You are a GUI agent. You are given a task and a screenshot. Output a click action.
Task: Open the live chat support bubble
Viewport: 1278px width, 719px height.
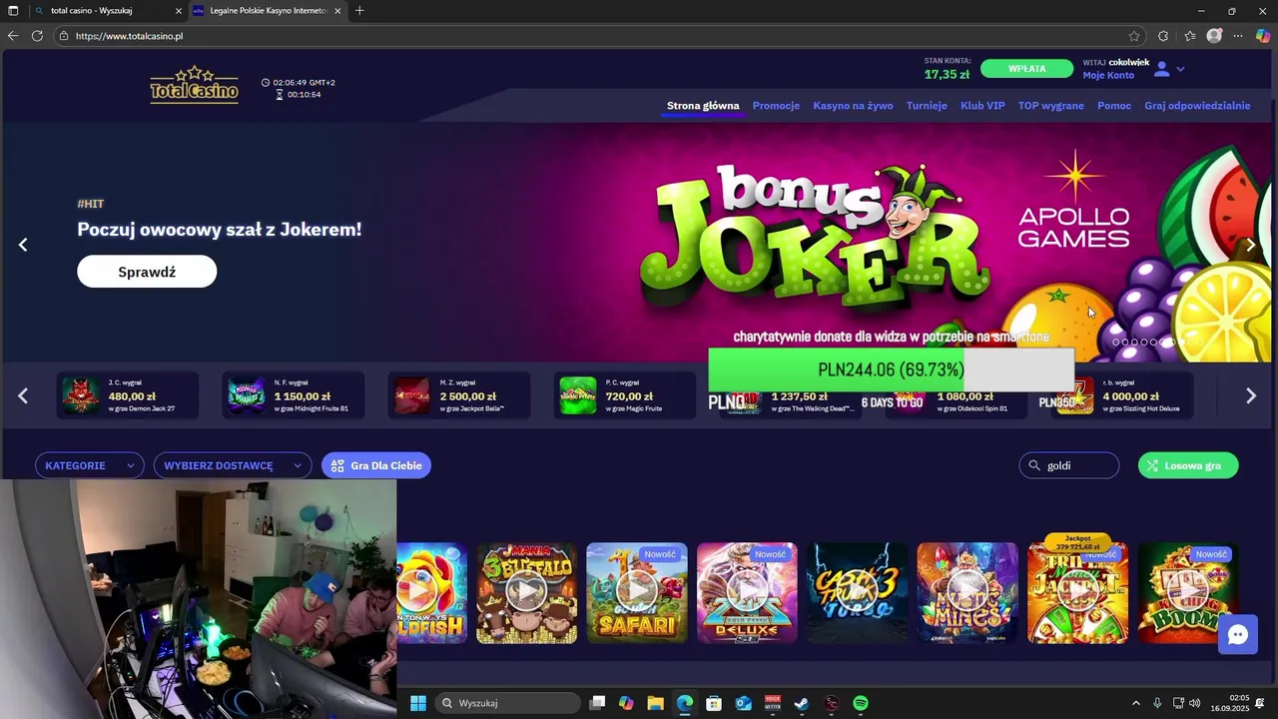pos(1238,635)
